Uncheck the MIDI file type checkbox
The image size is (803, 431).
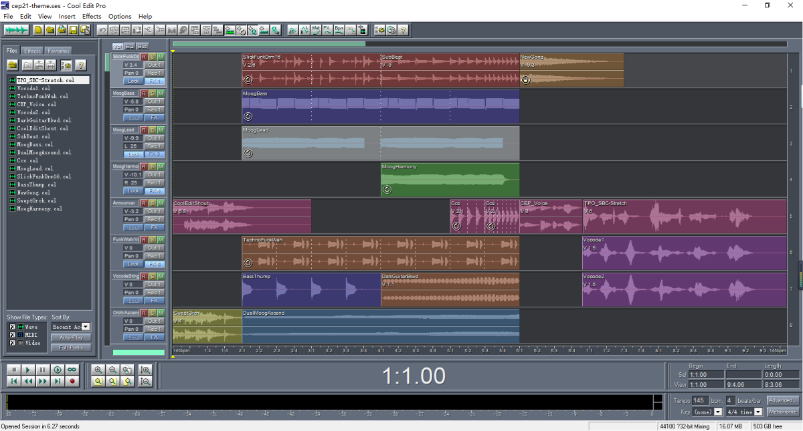pyautogui.click(x=11, y=335)
